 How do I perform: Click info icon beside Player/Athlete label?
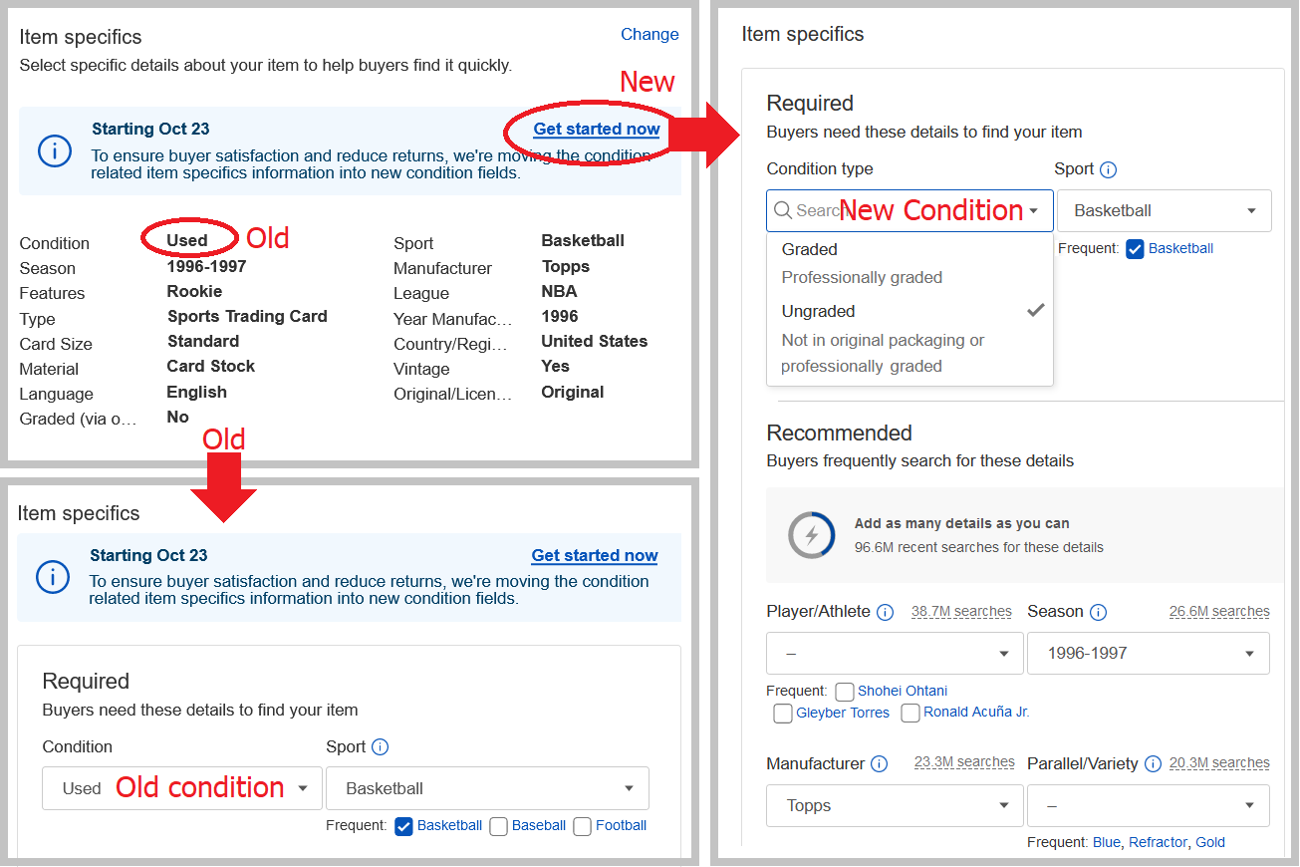click(x=885, y=612)
